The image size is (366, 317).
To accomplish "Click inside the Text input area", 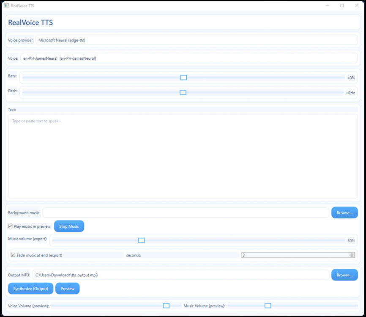I will point(183,157).
